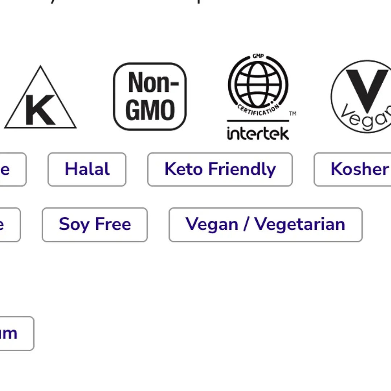Screen dimensions: 391x391
Task: Click the cut-off tag left of Halal
Action: 13,169
